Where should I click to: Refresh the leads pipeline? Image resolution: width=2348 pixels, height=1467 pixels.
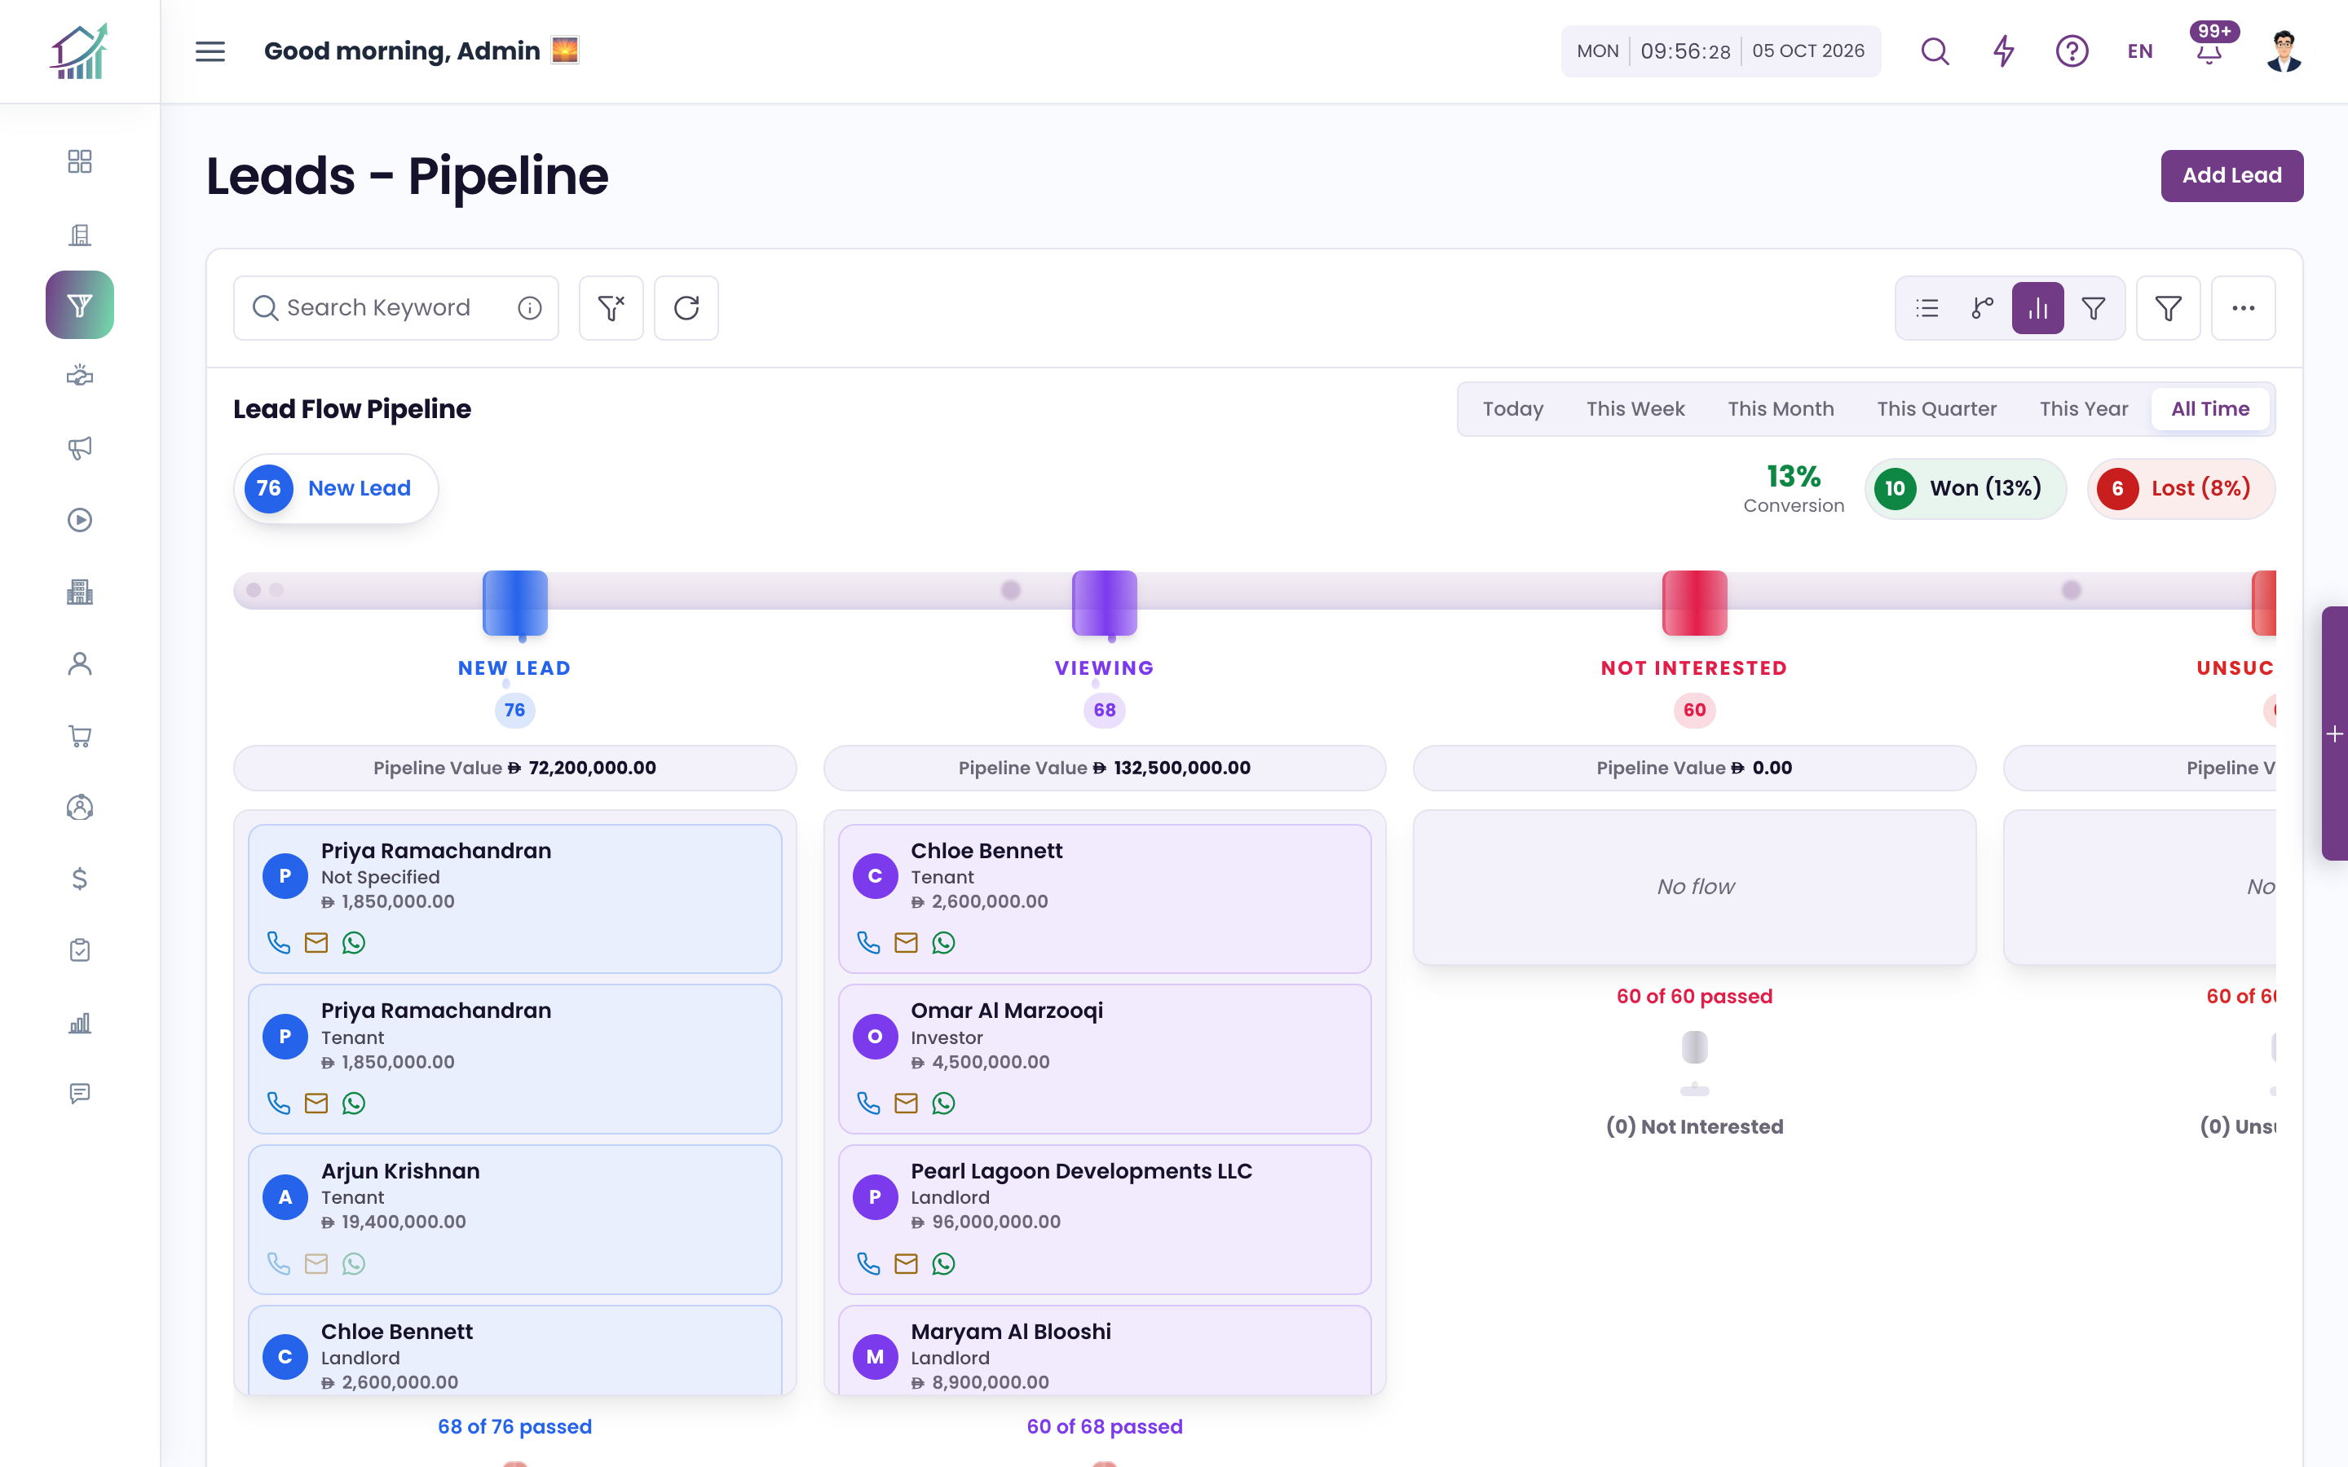pos(686,307)
